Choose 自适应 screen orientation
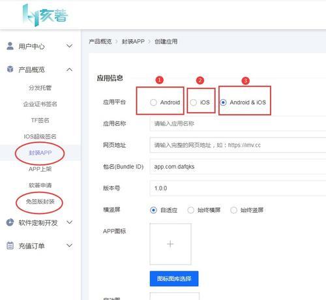Image resolution: width=326 pixels, height=300 pixels. coord(153,210)
